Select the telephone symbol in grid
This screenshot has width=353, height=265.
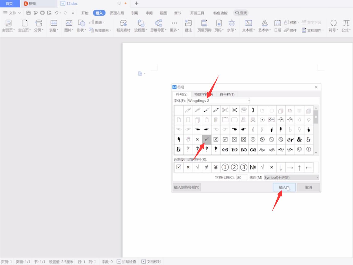(244, 110)
